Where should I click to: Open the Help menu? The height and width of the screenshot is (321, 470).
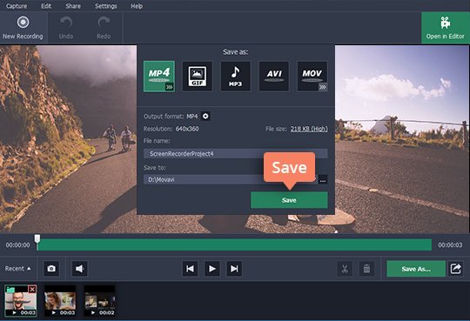[x=137, y=6]
